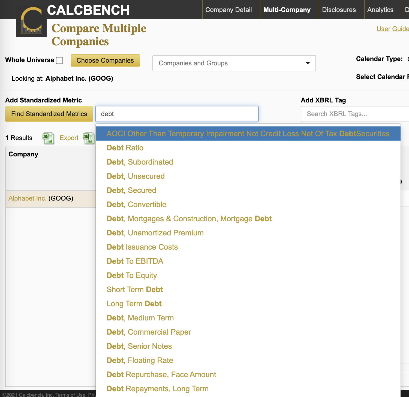Screen dimensions: 409x397
Task: Click the Export link
Action: coord(69,138)
